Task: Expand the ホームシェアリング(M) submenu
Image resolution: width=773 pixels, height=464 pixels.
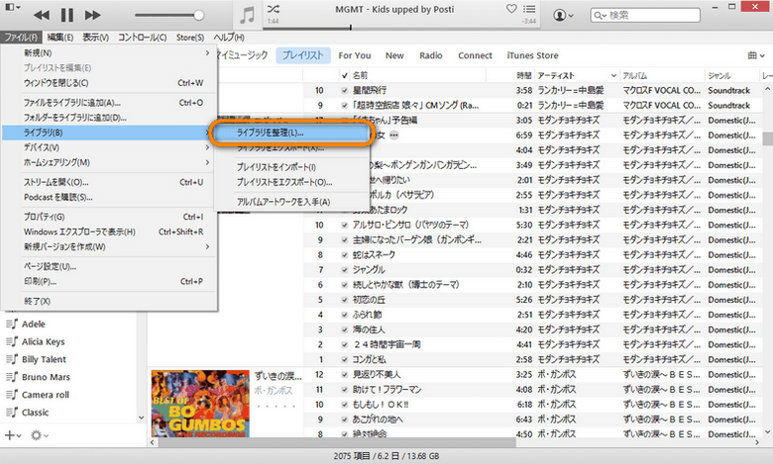Action: 109,162
